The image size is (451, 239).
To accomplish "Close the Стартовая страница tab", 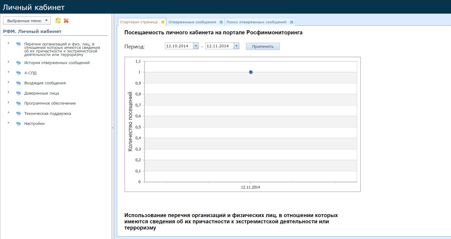I will (163, 22).
